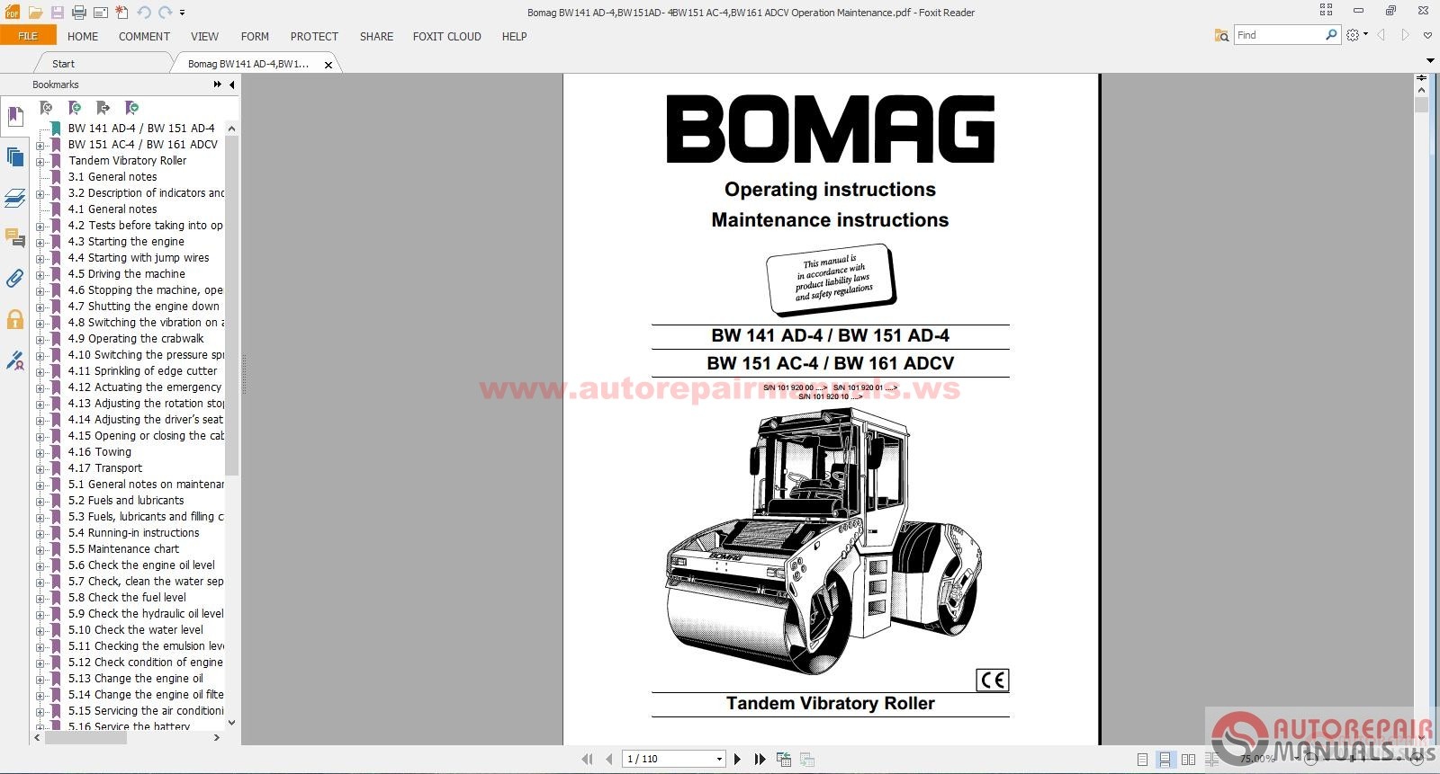This screenshot has width=1440, height=774.
Task: Expand the 4.2 Tests before taking bookmark
Action: click(x=40, y=226)
